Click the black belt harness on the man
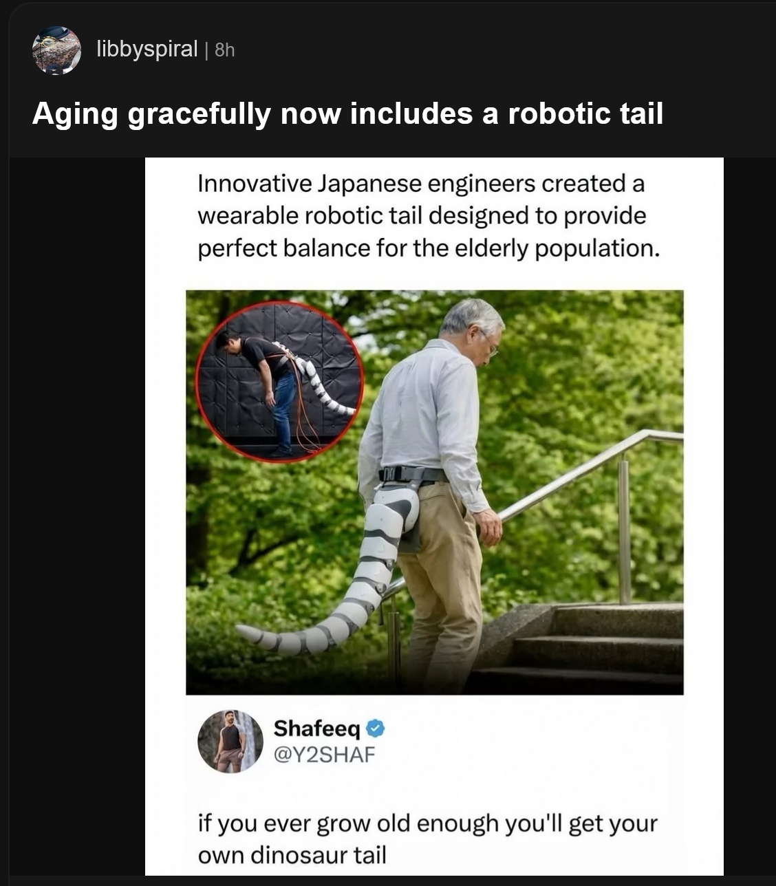Image resolution: width=776 pixels, height=886 pixels. [x=413, y=474]
